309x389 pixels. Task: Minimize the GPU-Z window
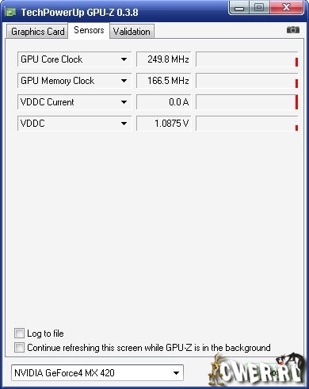[x=239, y=8]
